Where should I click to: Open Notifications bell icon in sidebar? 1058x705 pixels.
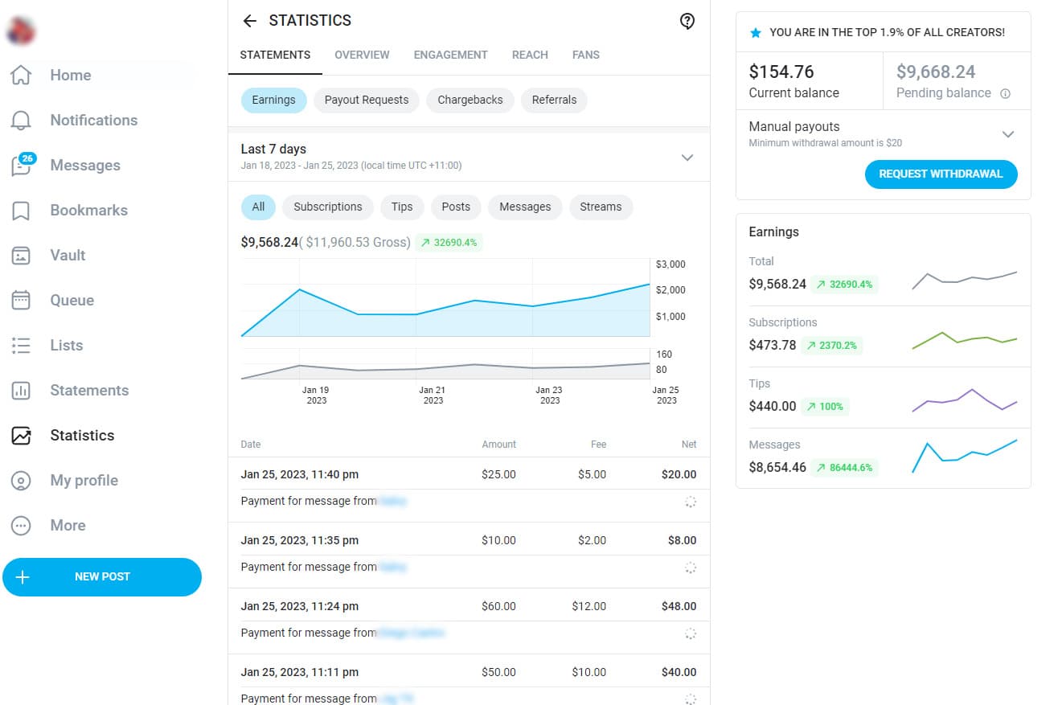pos(21,121)
